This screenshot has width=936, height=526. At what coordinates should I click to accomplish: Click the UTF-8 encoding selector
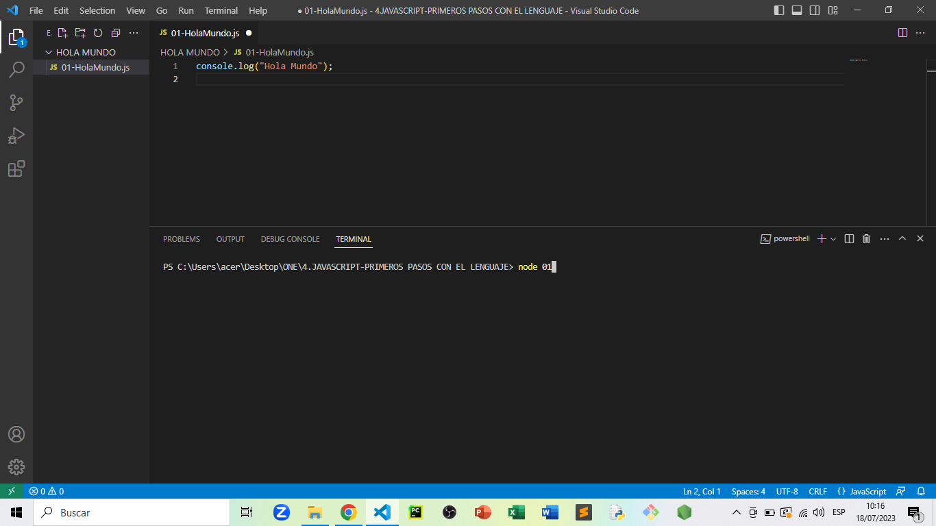pyautogui.click(x=787, y=491)
